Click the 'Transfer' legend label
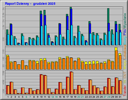 click(x=125, y=91)
